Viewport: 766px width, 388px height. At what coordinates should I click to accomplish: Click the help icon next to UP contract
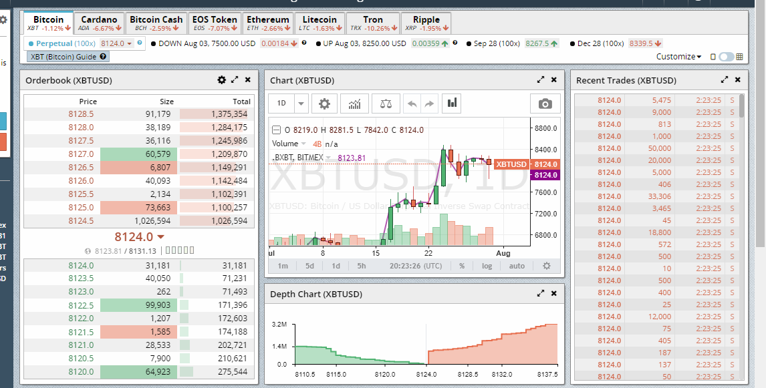pos(455,43)
